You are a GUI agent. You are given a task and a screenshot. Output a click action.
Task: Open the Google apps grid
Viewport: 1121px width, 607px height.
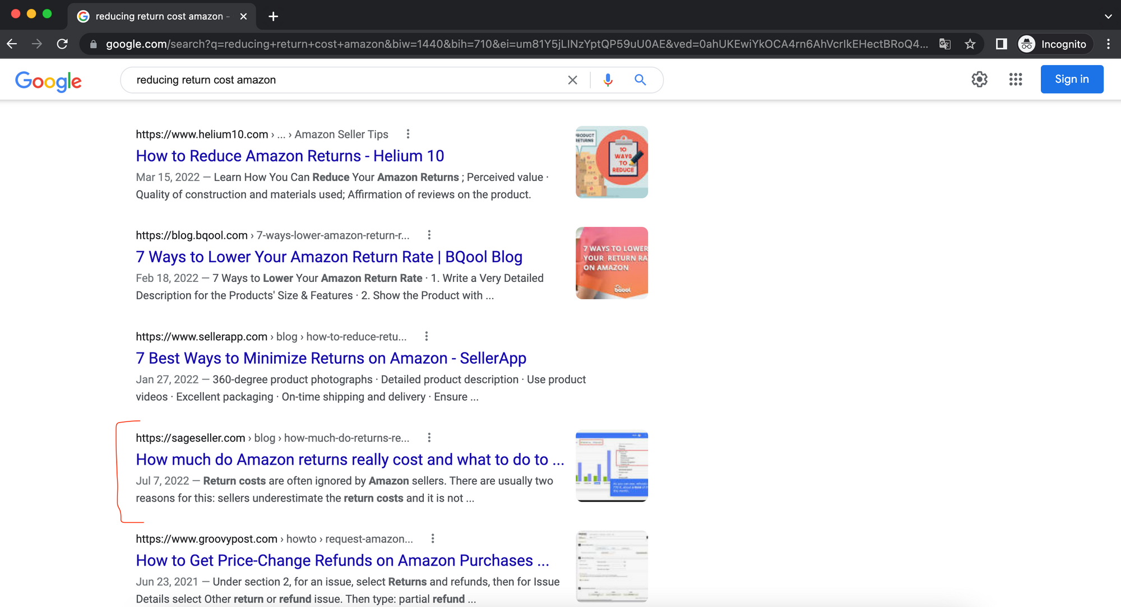1016,80
